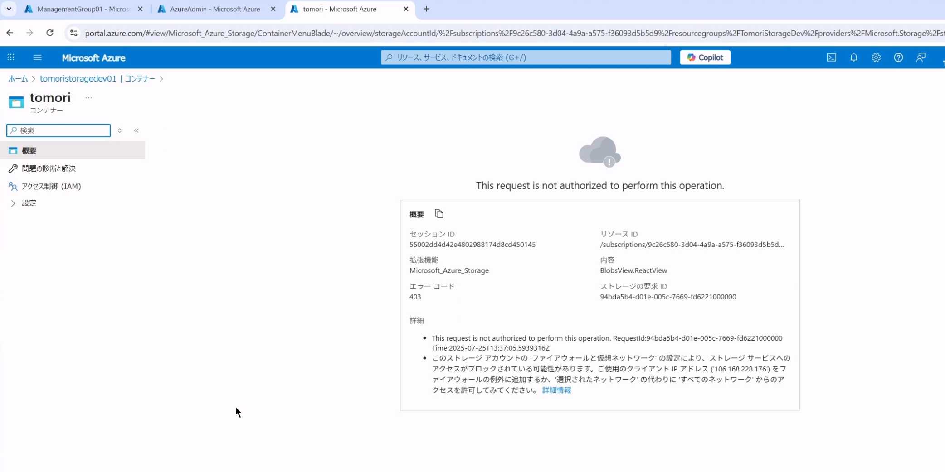Copy error summary with copy icon
Viewport: 945px width, 472px height.
tap(438, 214)
